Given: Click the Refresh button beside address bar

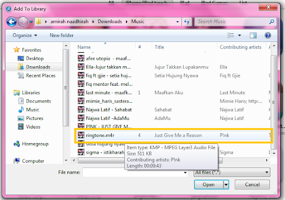Looking at the screenshot, I should point(187,22).
